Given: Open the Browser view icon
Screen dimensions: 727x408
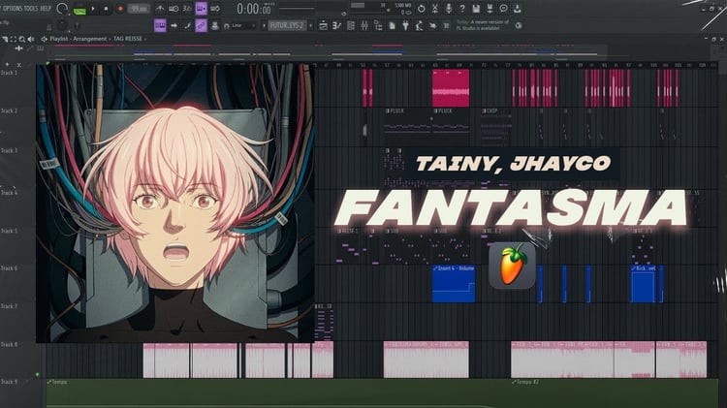Looking at the screenshot, I should [x=378, y=25].
